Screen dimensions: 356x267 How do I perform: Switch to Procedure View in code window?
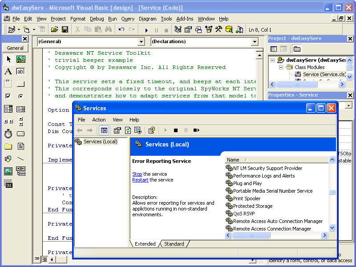pos(37,259)
